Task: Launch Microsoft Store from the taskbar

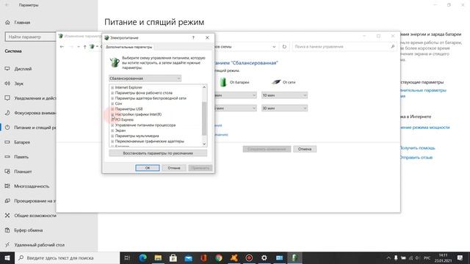Action: (173, 257)
